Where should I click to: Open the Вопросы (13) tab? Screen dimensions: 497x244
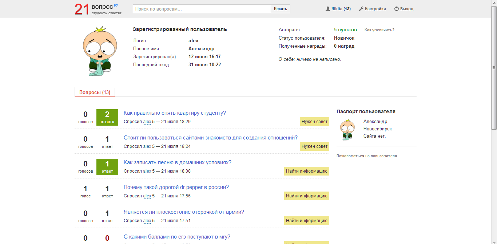tap(95, 93)
